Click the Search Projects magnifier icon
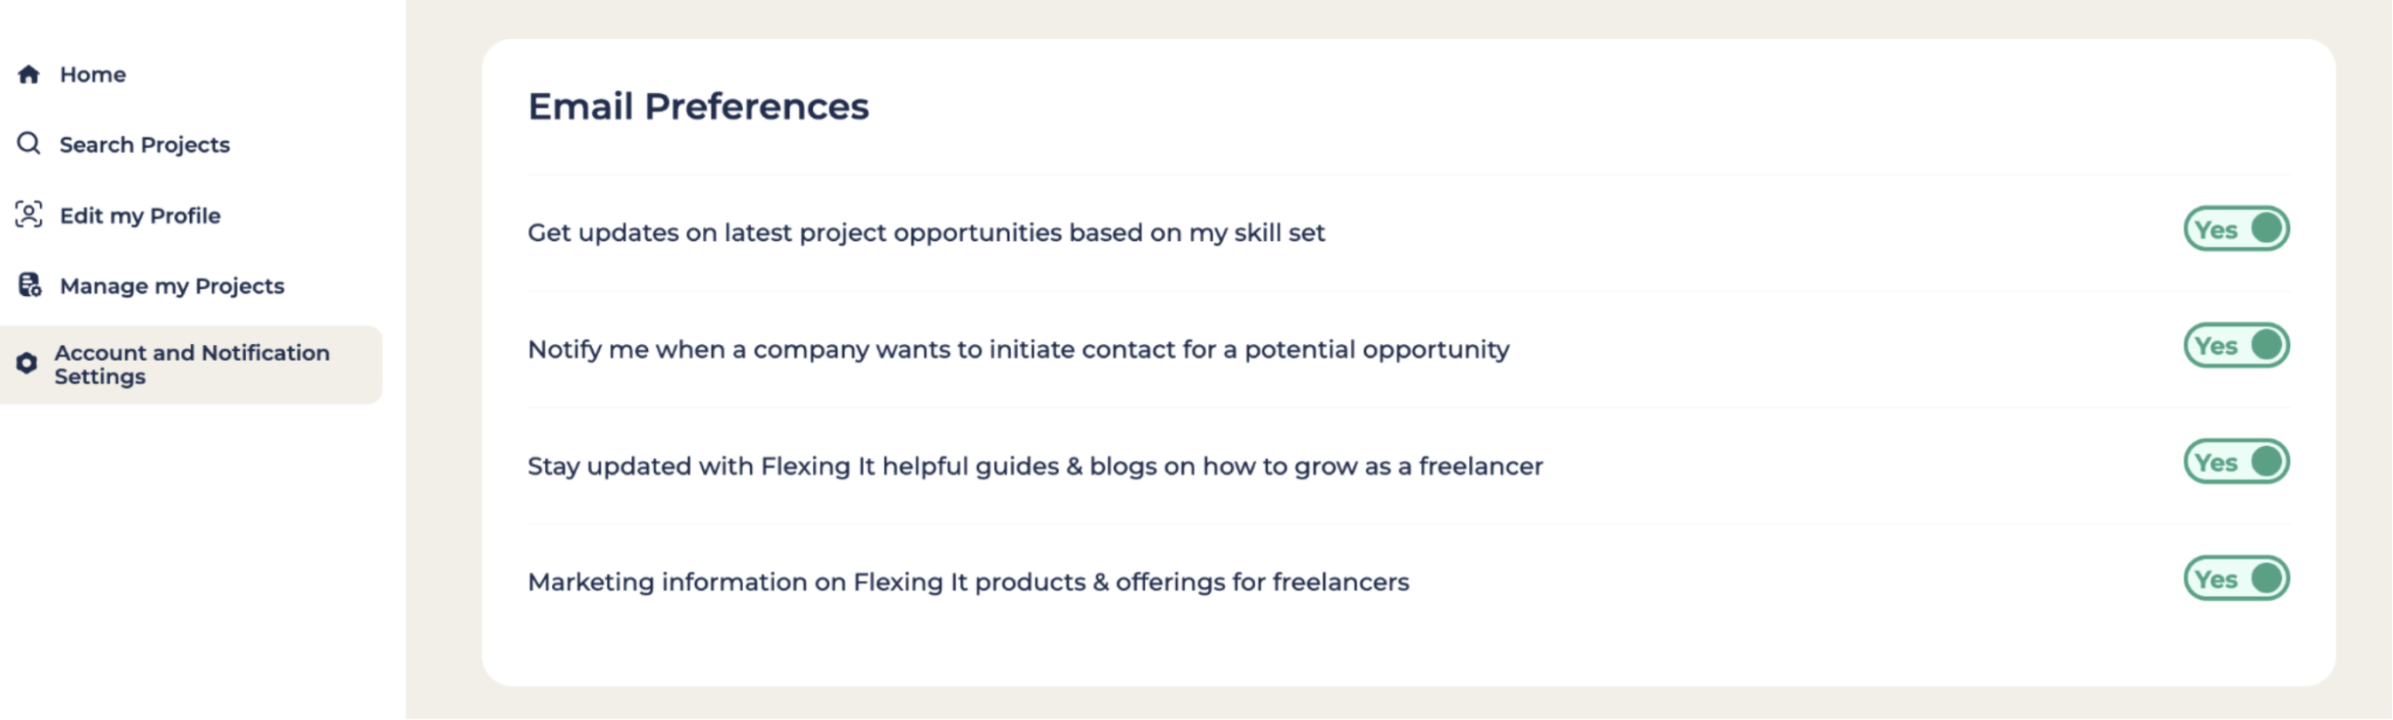The image size is (2393, 720). 28,144
